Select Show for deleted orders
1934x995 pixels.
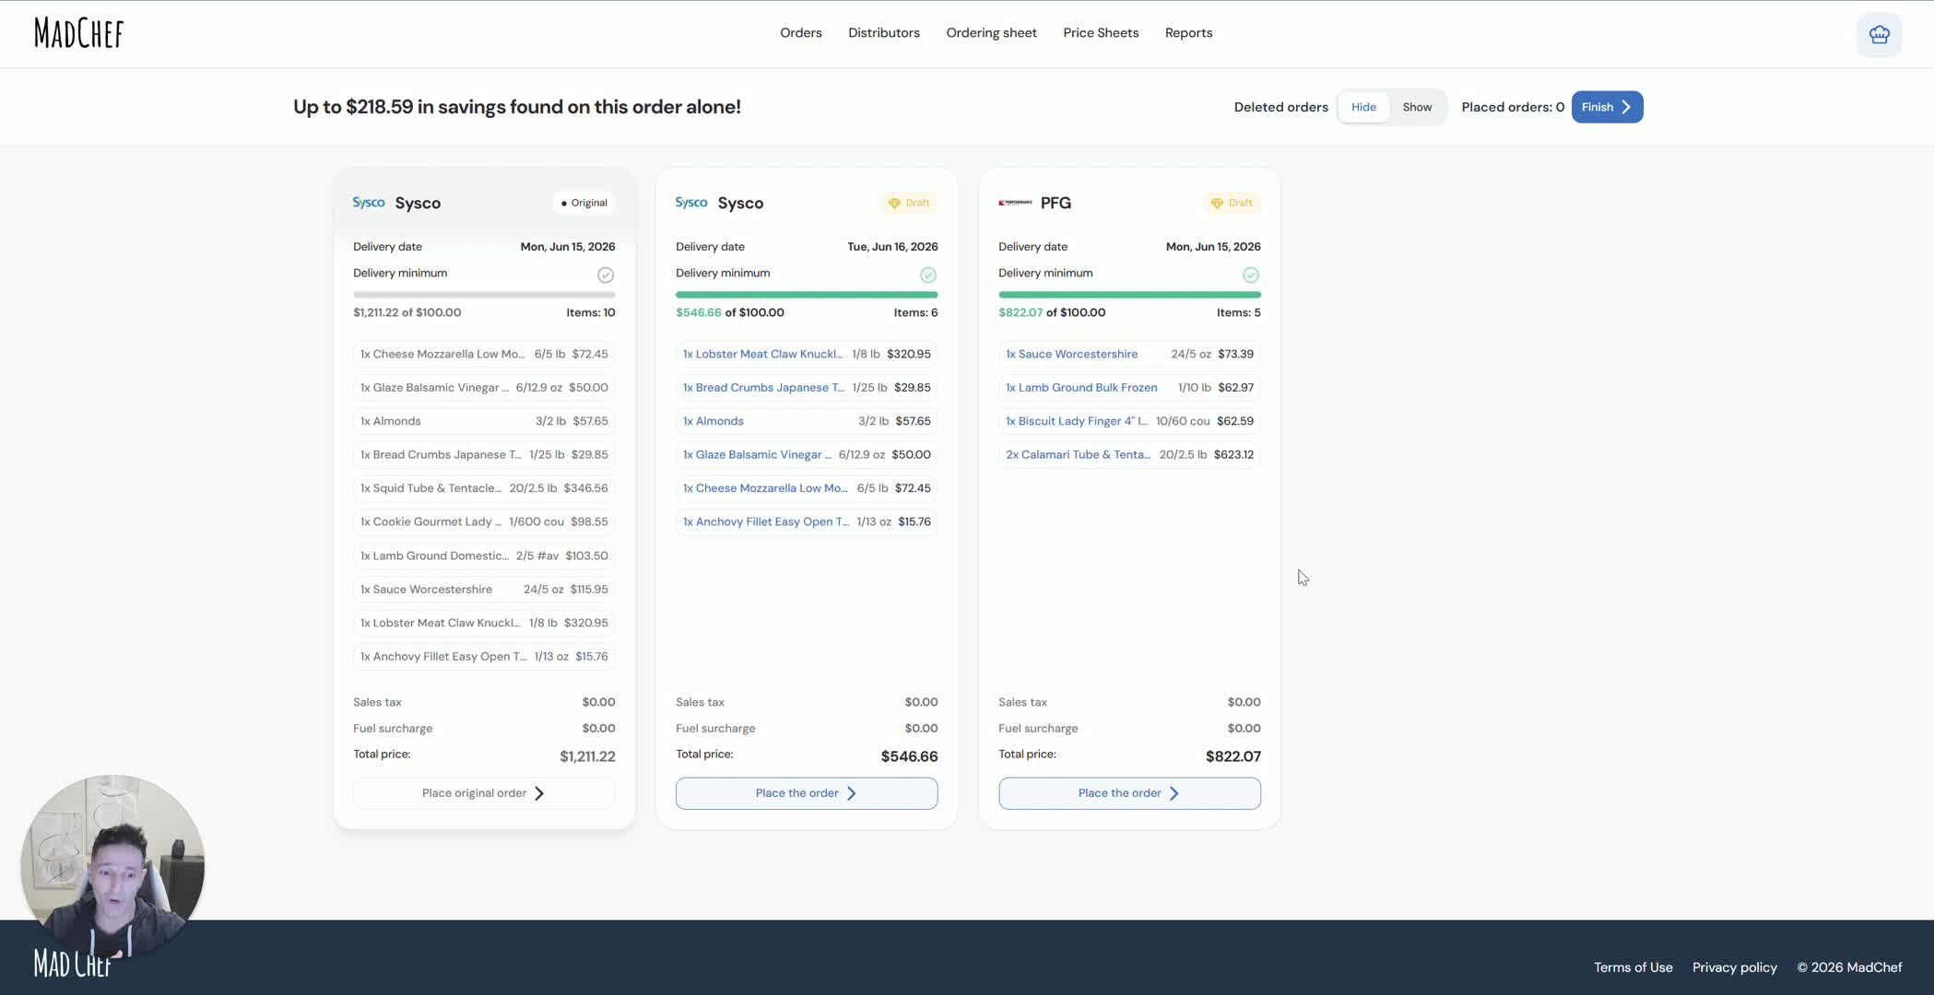pos(1417,107)
